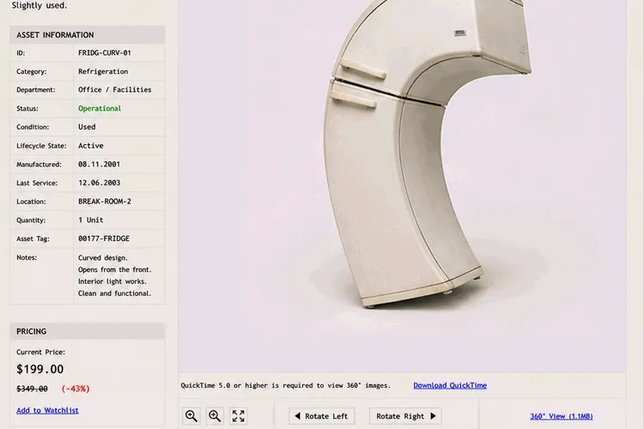Click the Last Service date 12.06.2003

(99, 183)
